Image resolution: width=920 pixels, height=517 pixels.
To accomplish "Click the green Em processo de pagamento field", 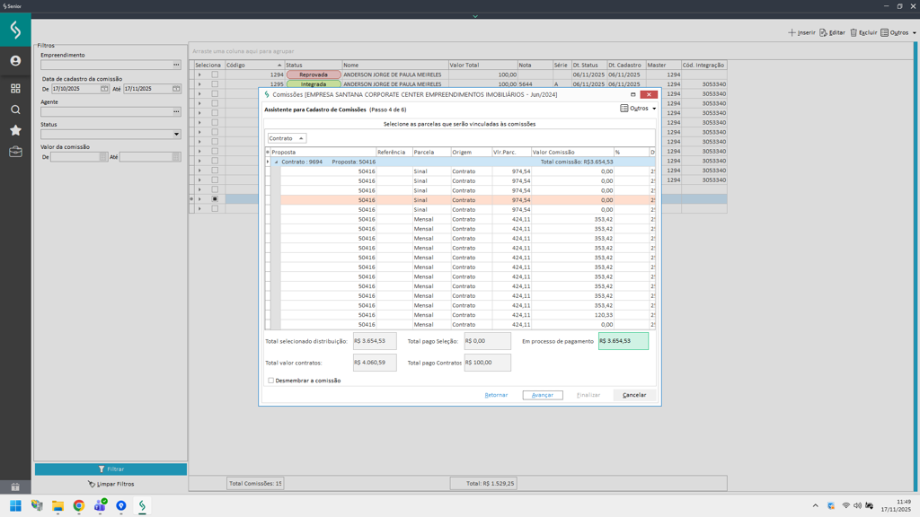I will (623, 341).
